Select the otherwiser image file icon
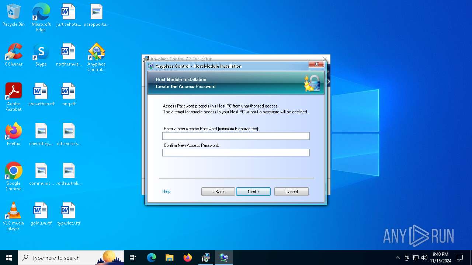Viewport: 472px width, 265px height. [69, 135]
